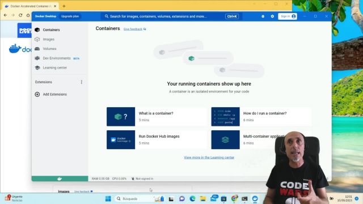Open 'Run Docker Hub images' thumbnail
The width and height of the screenshot is (363, 204).
click(121, 140)
